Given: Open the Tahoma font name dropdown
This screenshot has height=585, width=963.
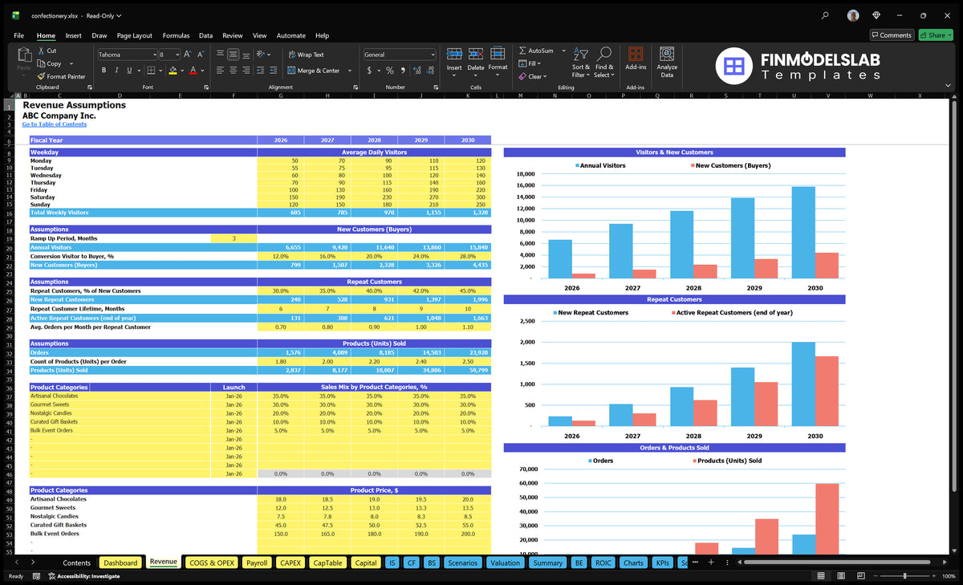Looking at the screenshot, I should (x=154, y=55).
